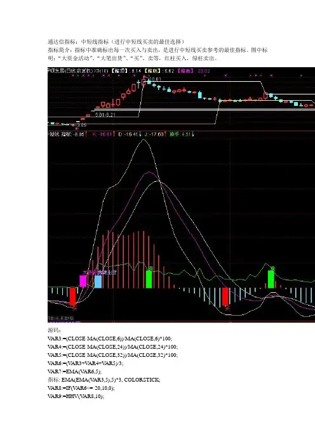Select the magenta 【格高】 23.02 value

tap(194, 71)
